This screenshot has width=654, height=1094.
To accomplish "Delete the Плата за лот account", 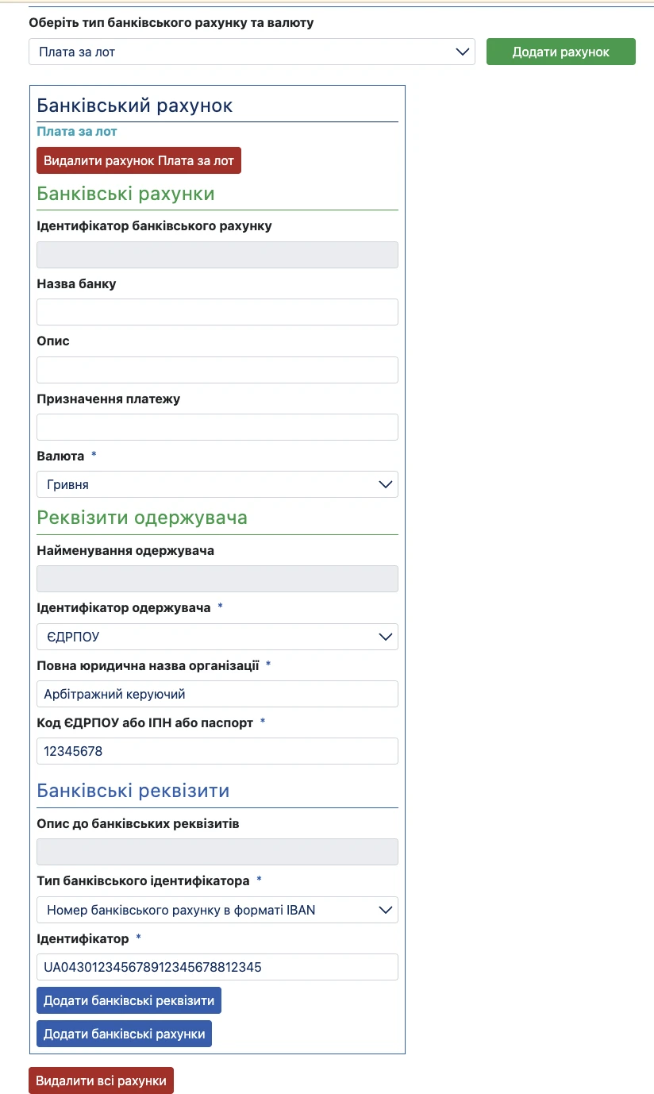I will [x=139, y=160].
